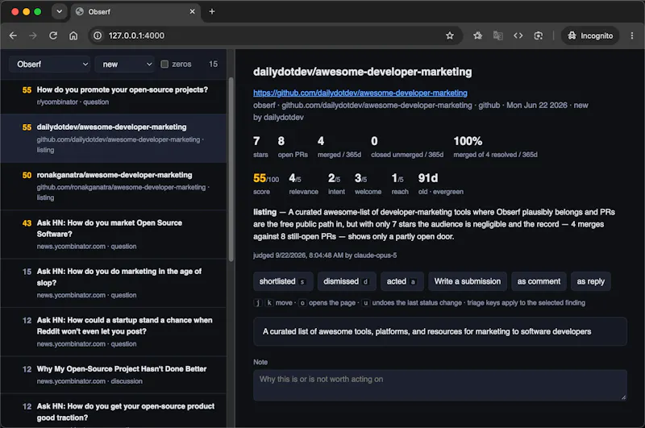Click into the Note text area
Image resolution: width=645 pixels, height=428 pixels.
(440, 385)
